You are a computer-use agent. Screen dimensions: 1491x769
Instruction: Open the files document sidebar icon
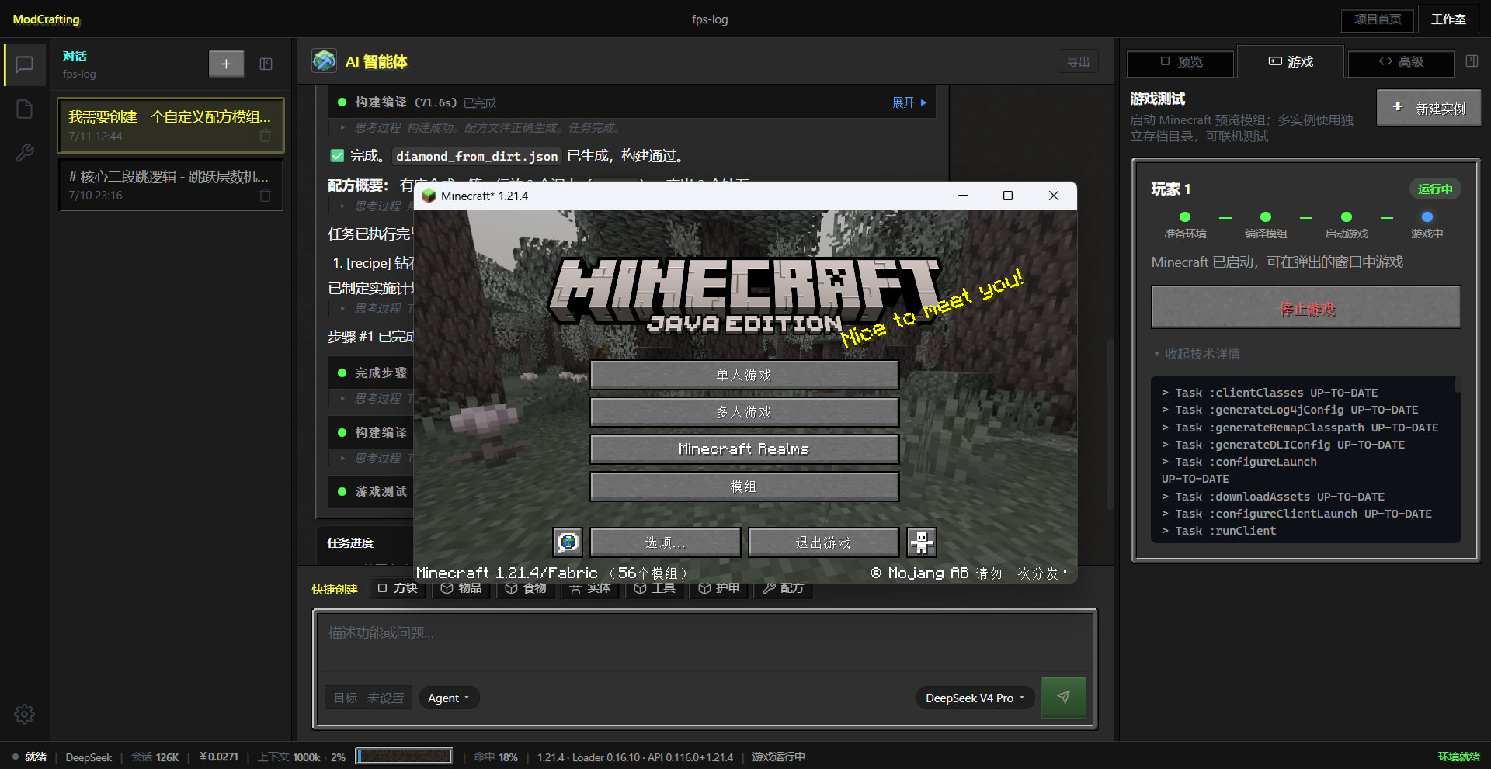pyautogui.click(x=25, y=109)
